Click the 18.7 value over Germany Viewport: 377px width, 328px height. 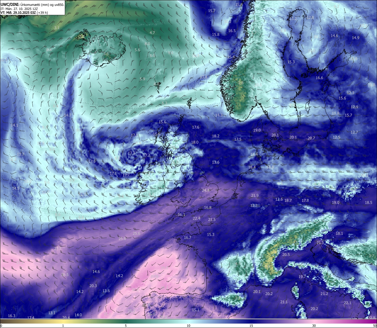[x=288, y=200]
